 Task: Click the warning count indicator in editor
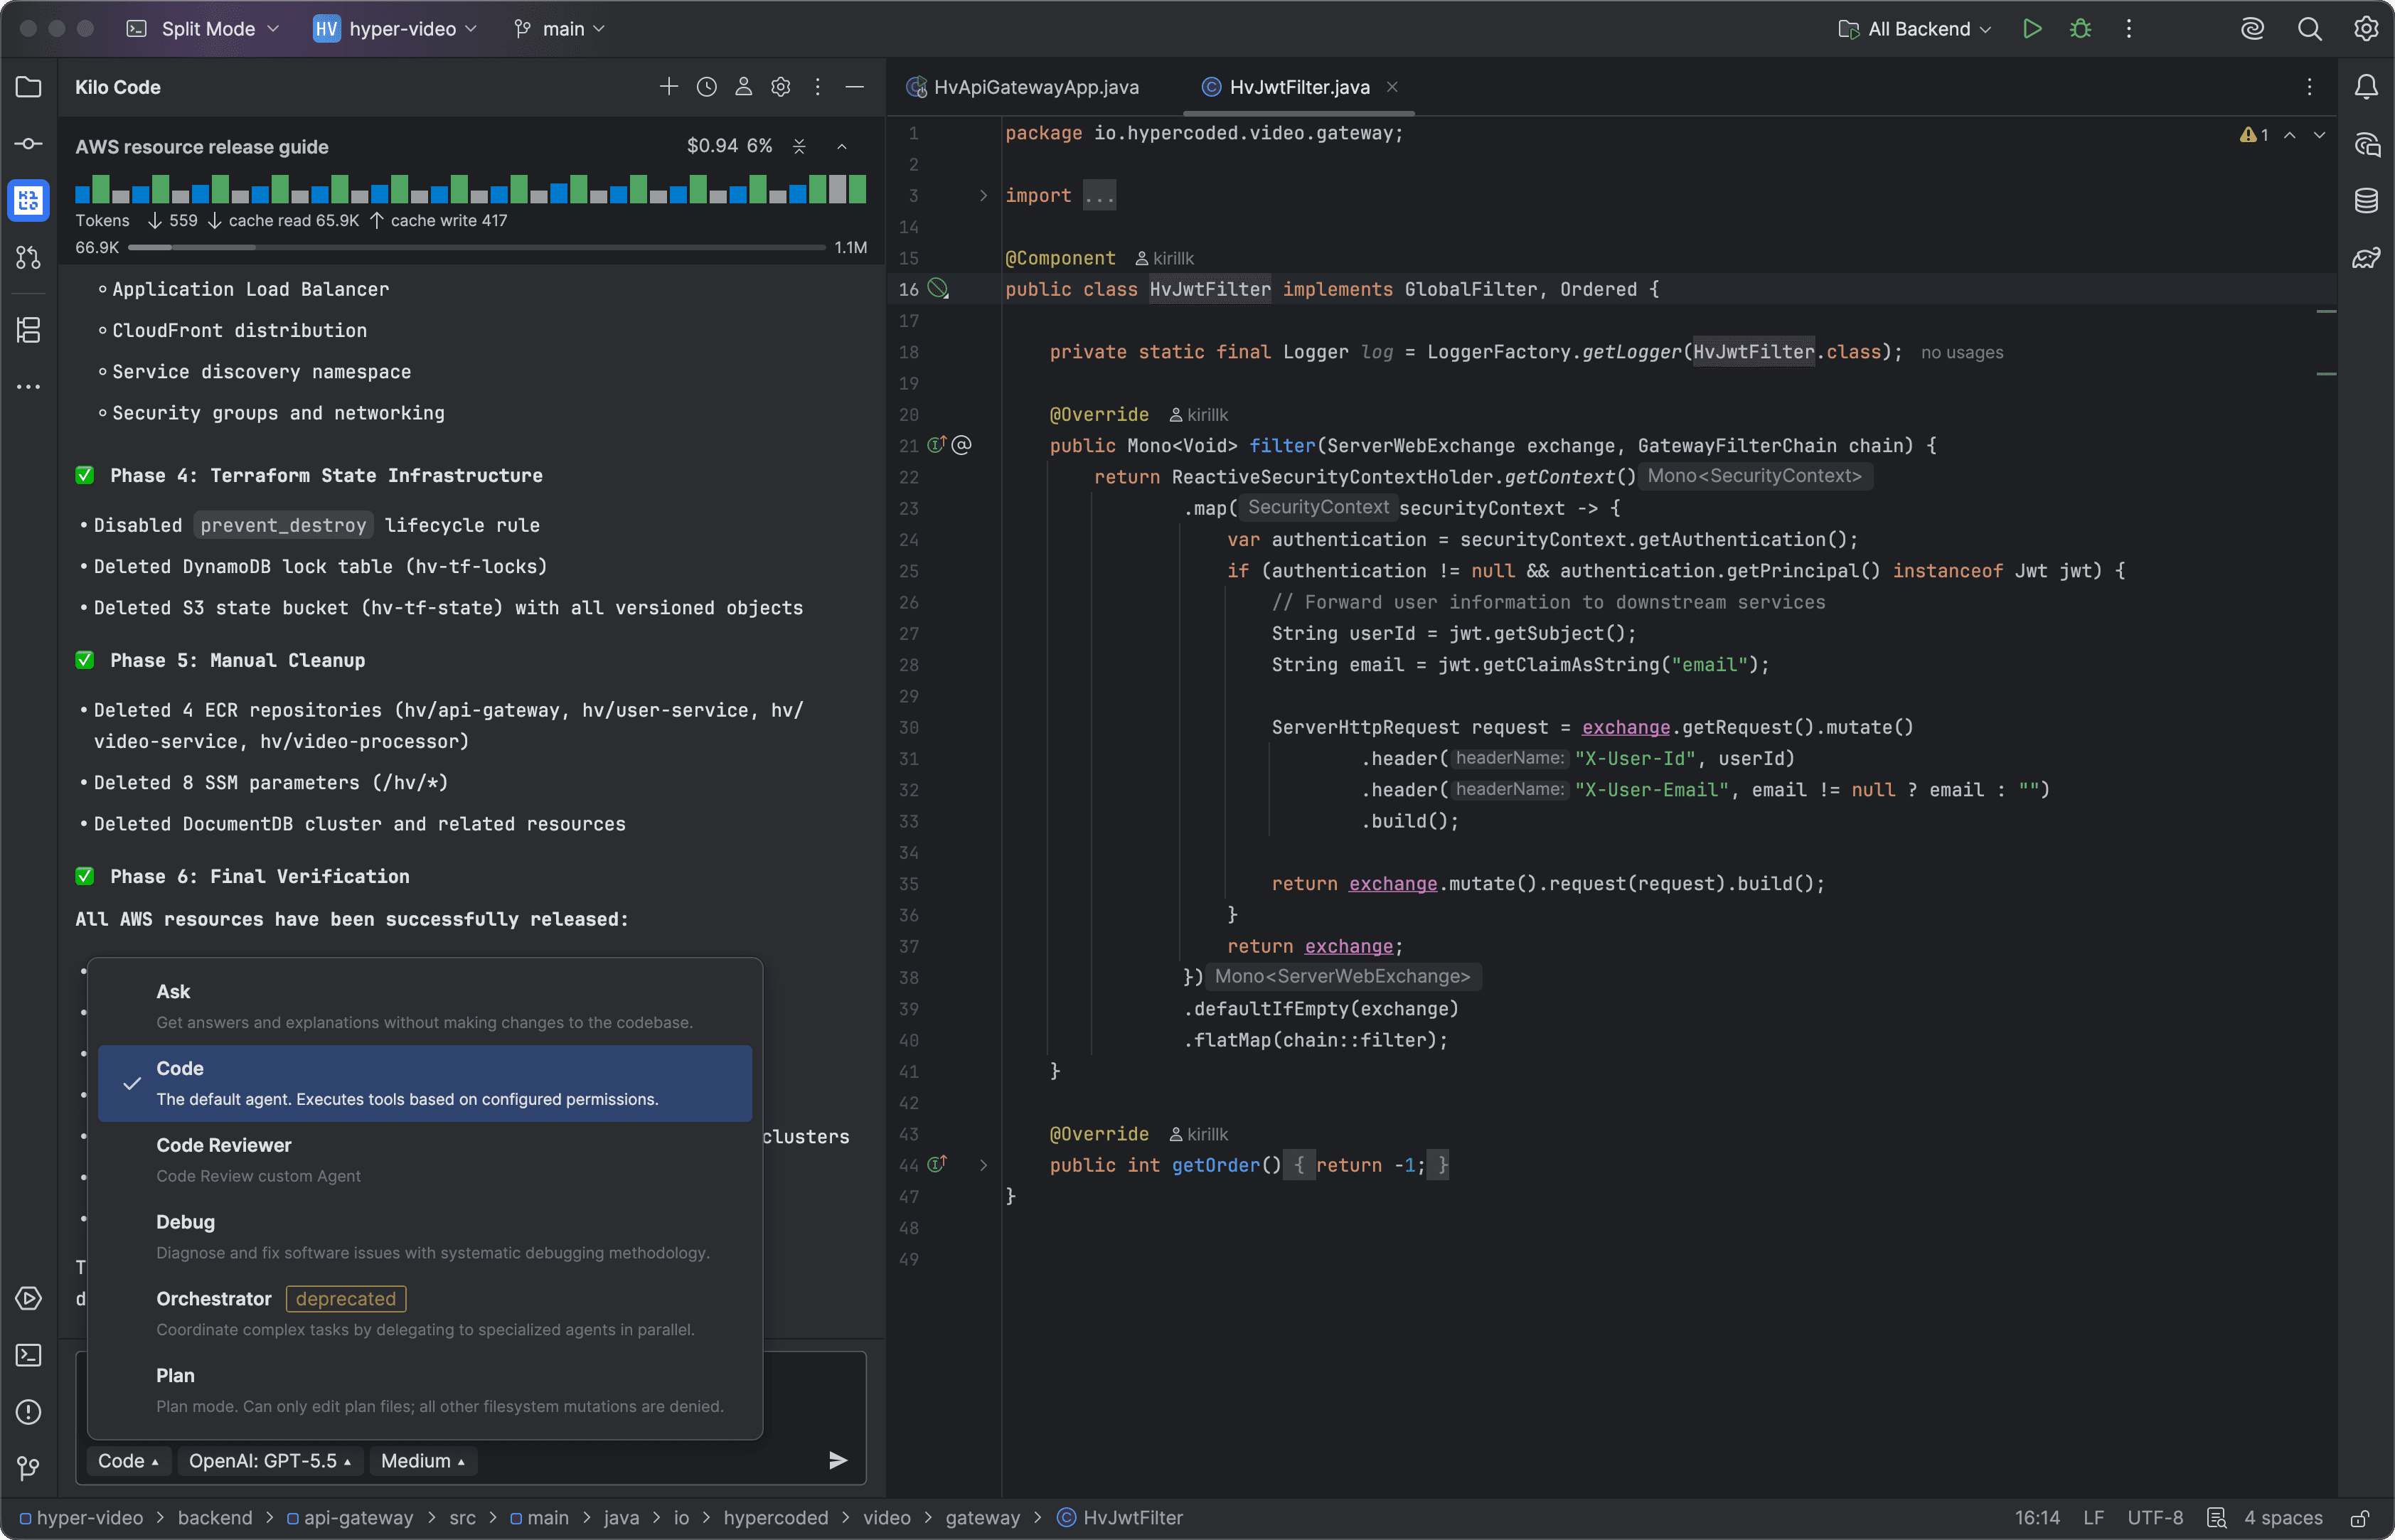2254,134
